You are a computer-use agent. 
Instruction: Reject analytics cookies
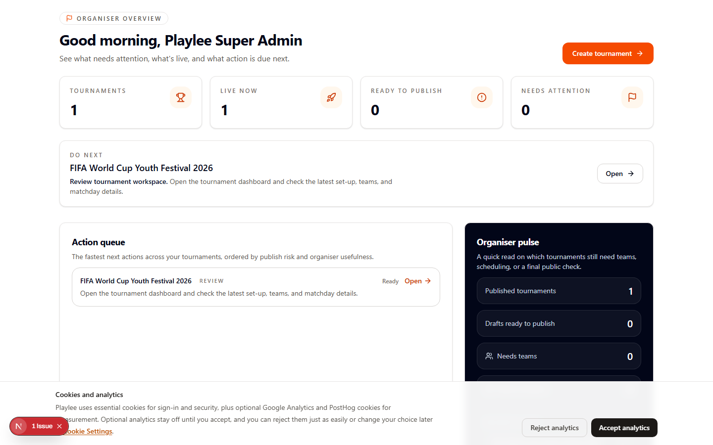[554, 428]
